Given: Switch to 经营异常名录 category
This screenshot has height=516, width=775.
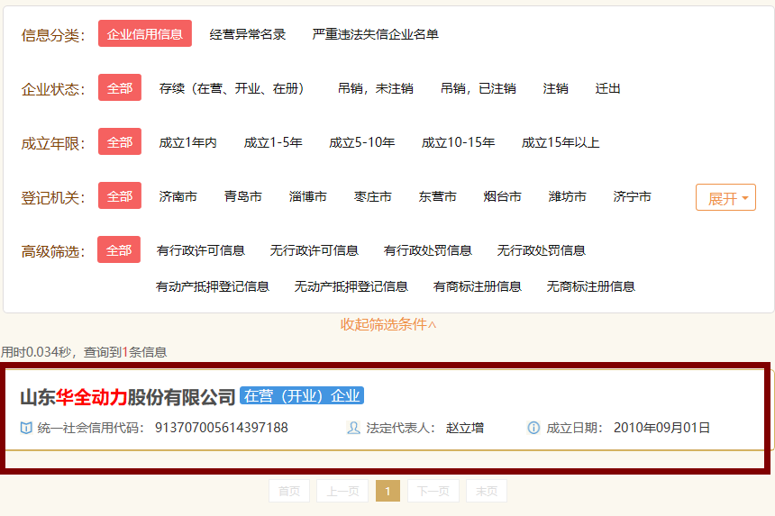Looking at the screenshot, I should (x=248, y=34).
